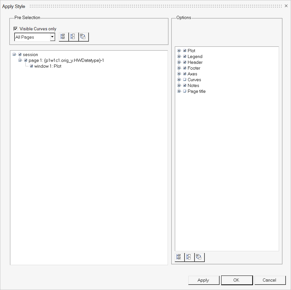Viewport: 291px width, 290px height.
Task: Uncheck all options using bottom Deselect All icon
Action: [x=189, y=257]
